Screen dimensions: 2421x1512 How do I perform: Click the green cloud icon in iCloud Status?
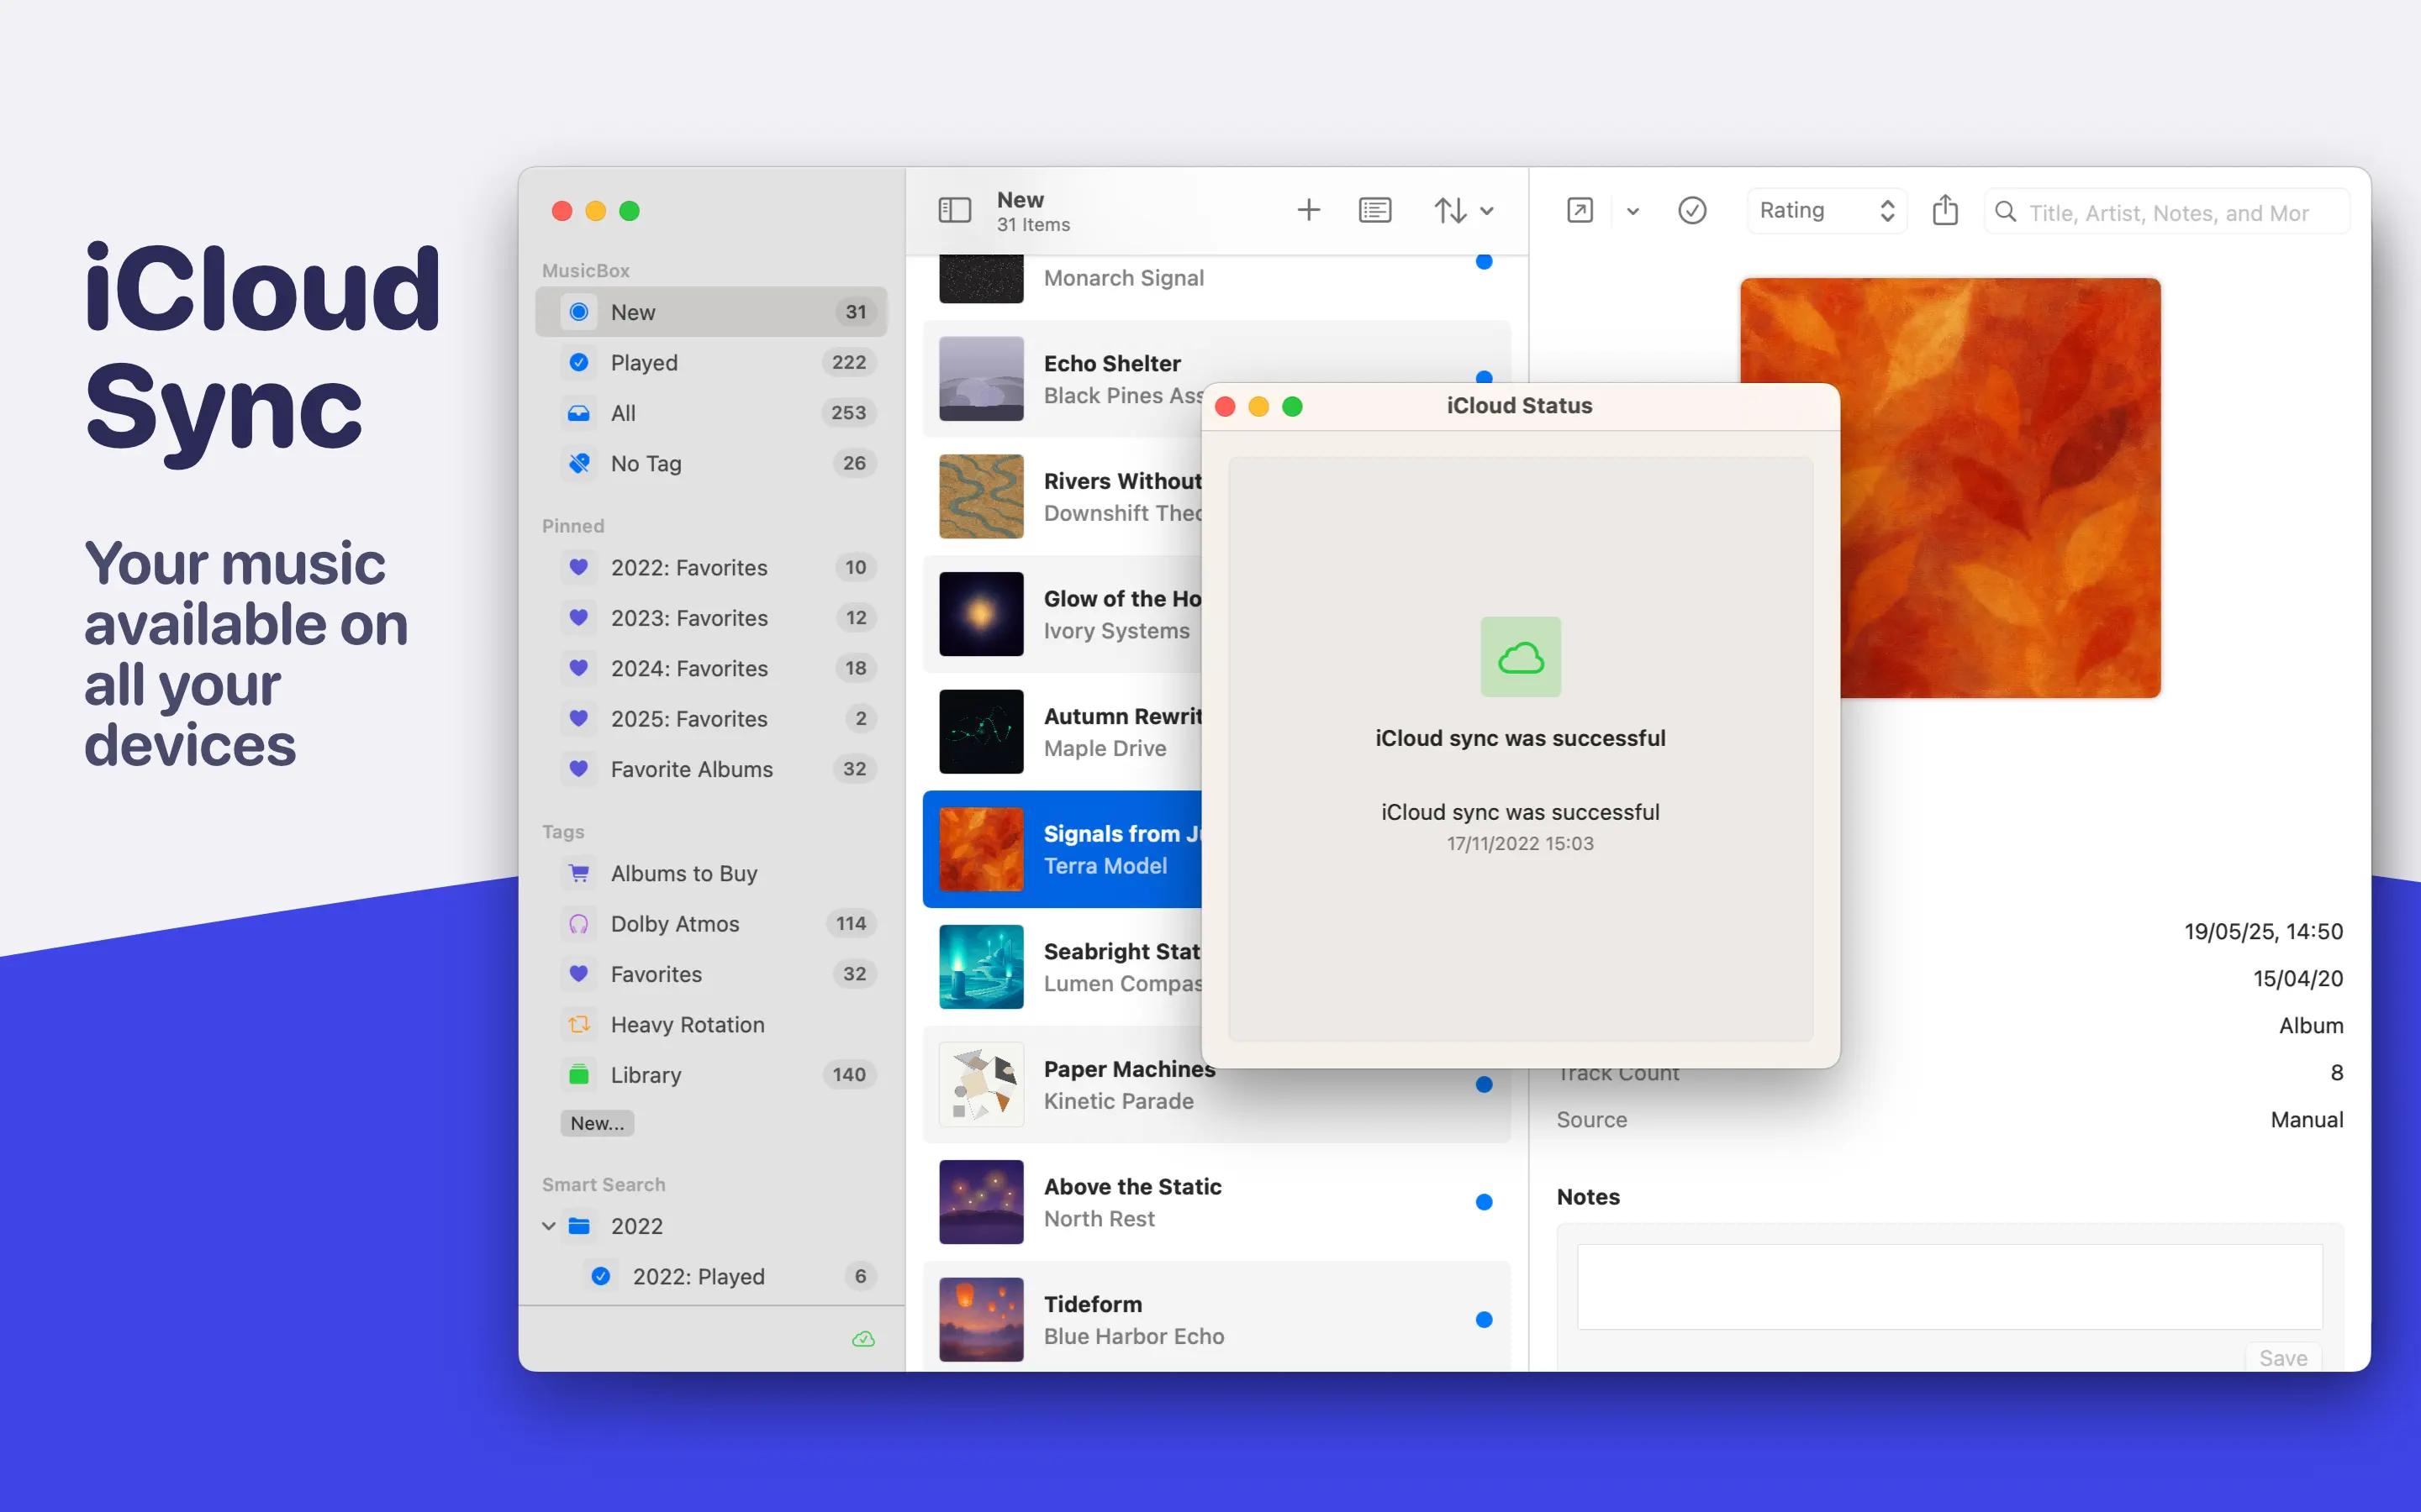tap(1520, 657)
